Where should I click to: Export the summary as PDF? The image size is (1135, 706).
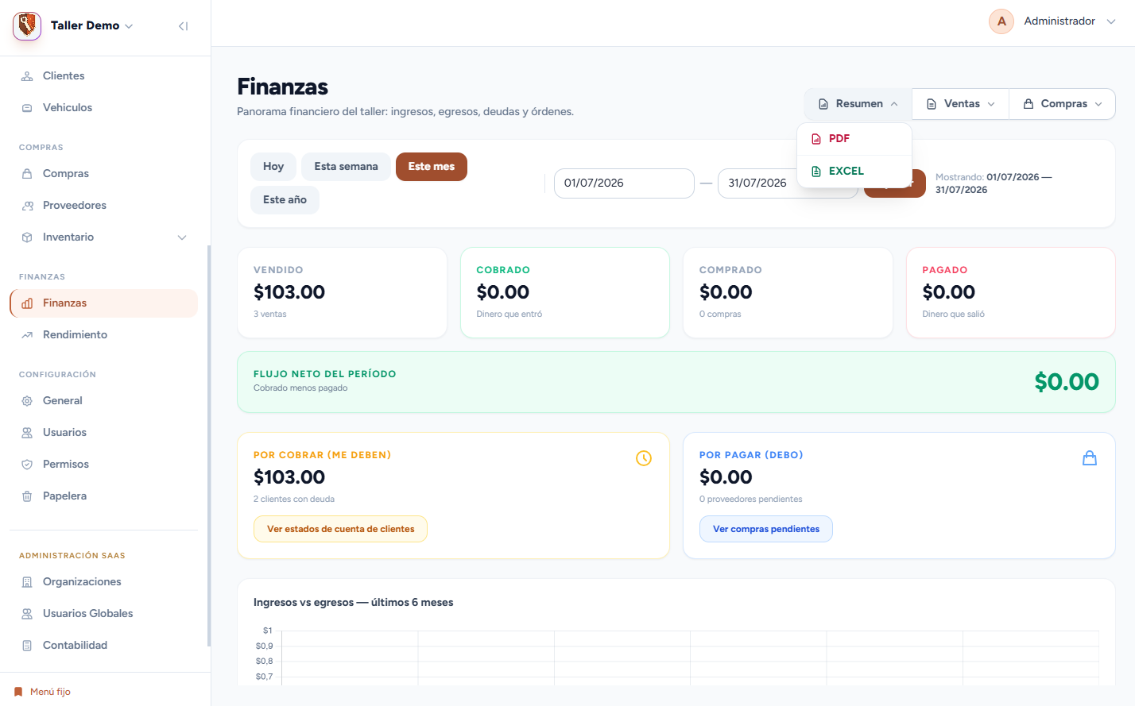[854, 139]
